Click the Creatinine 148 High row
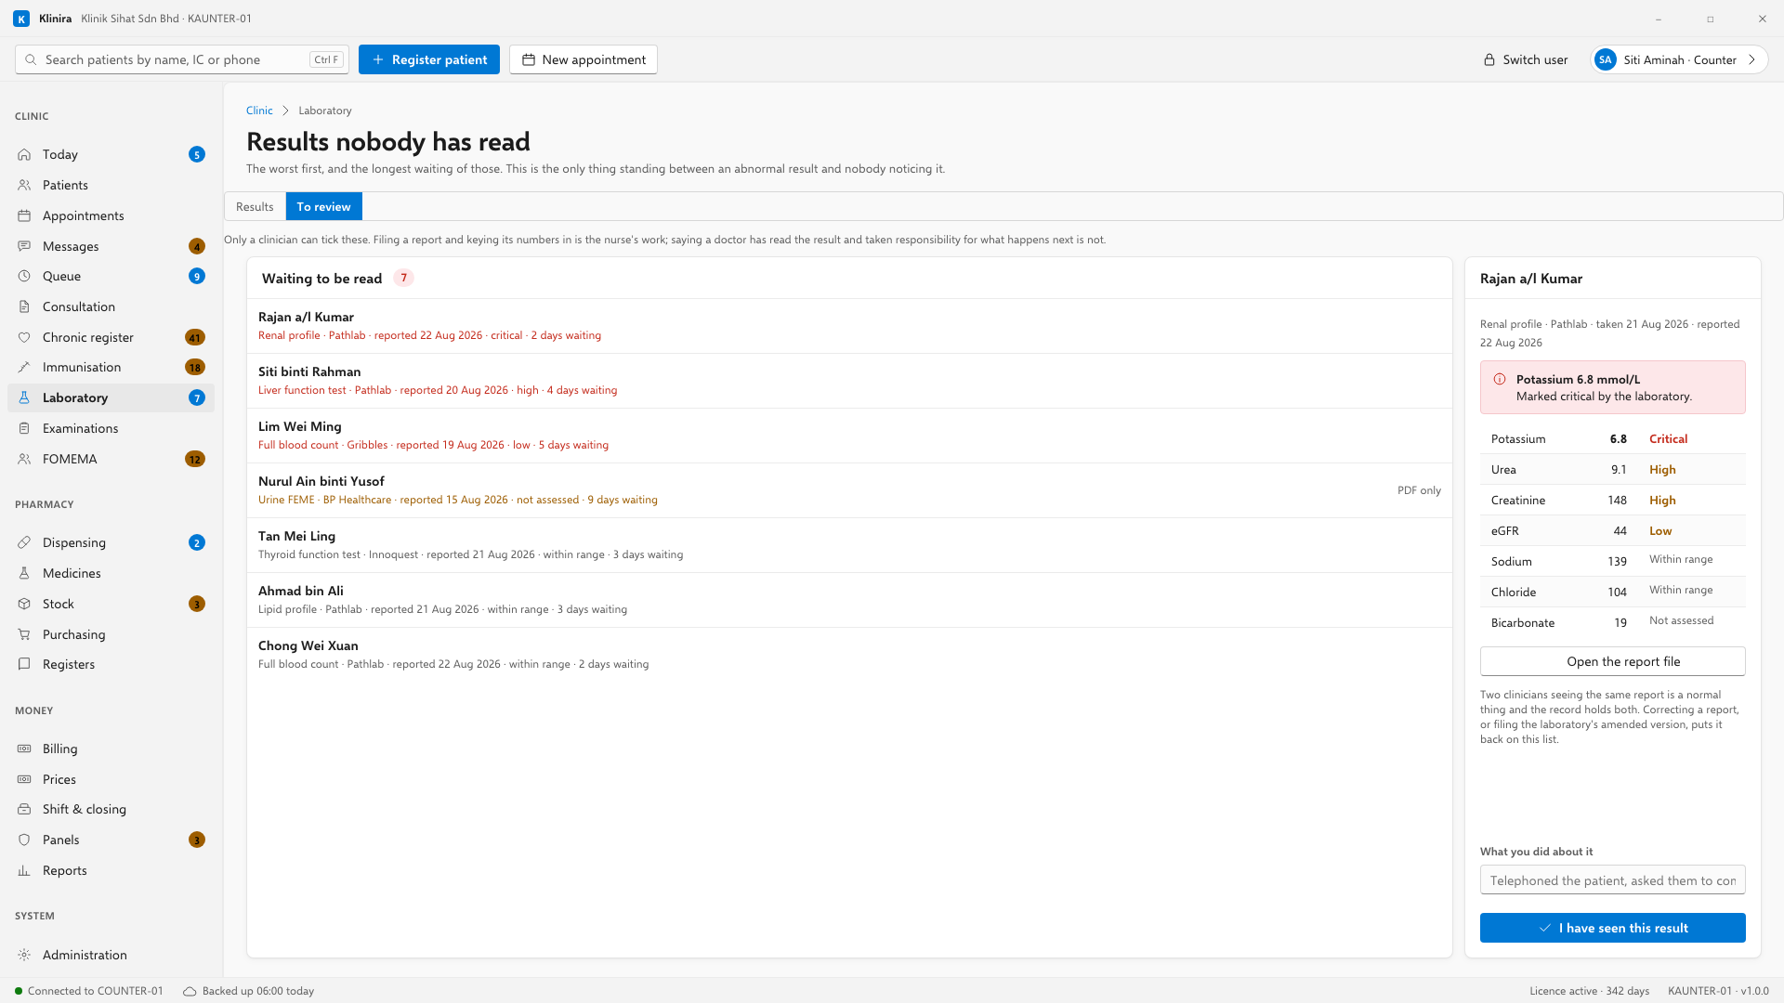Screen dimensions: 1784x1003 click(1612, 500)
